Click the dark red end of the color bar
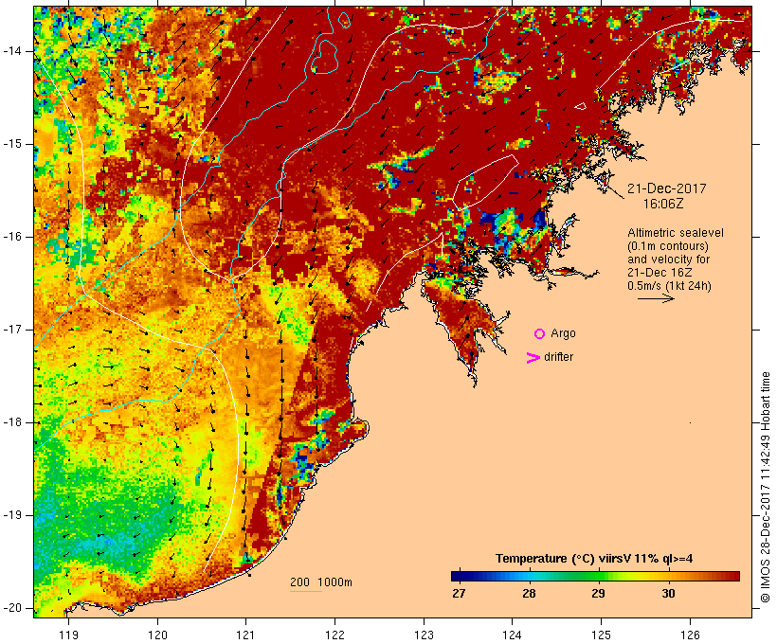The width and height of the screenshot is (777, 644). pos(734,576)
